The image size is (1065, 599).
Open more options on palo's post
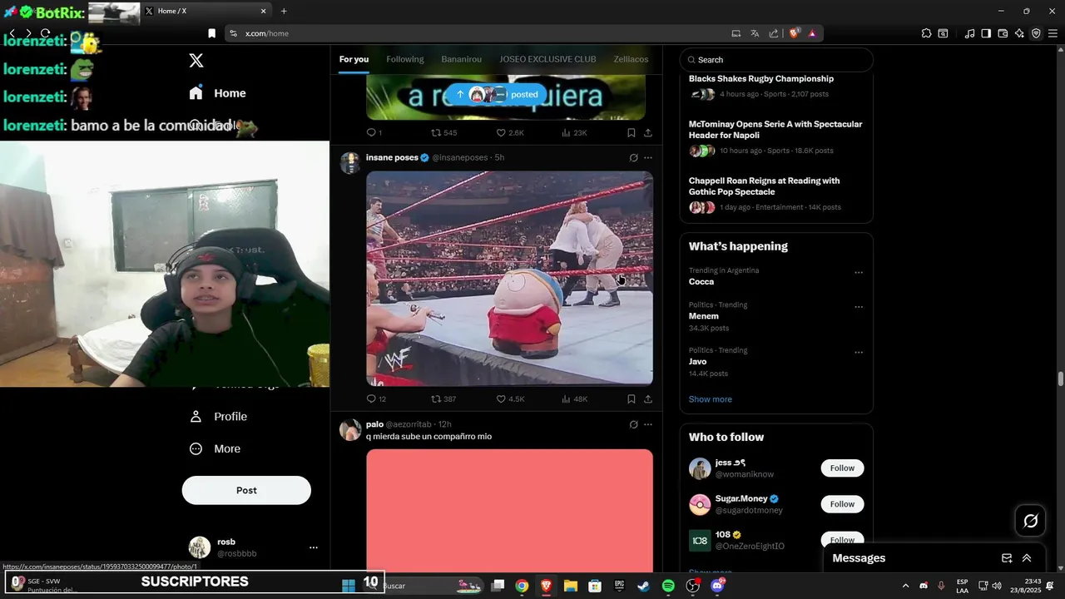(x=648, y=424)
